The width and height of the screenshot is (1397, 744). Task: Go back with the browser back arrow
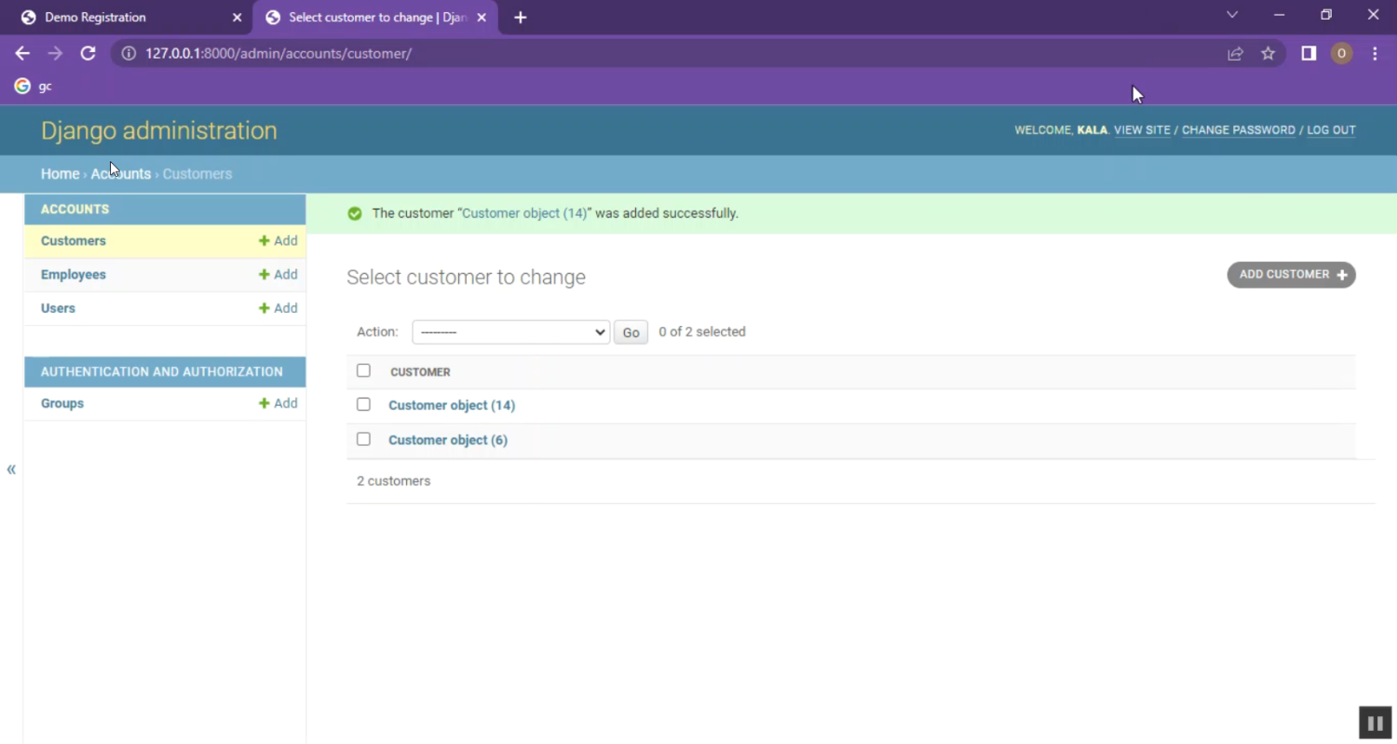22,53
